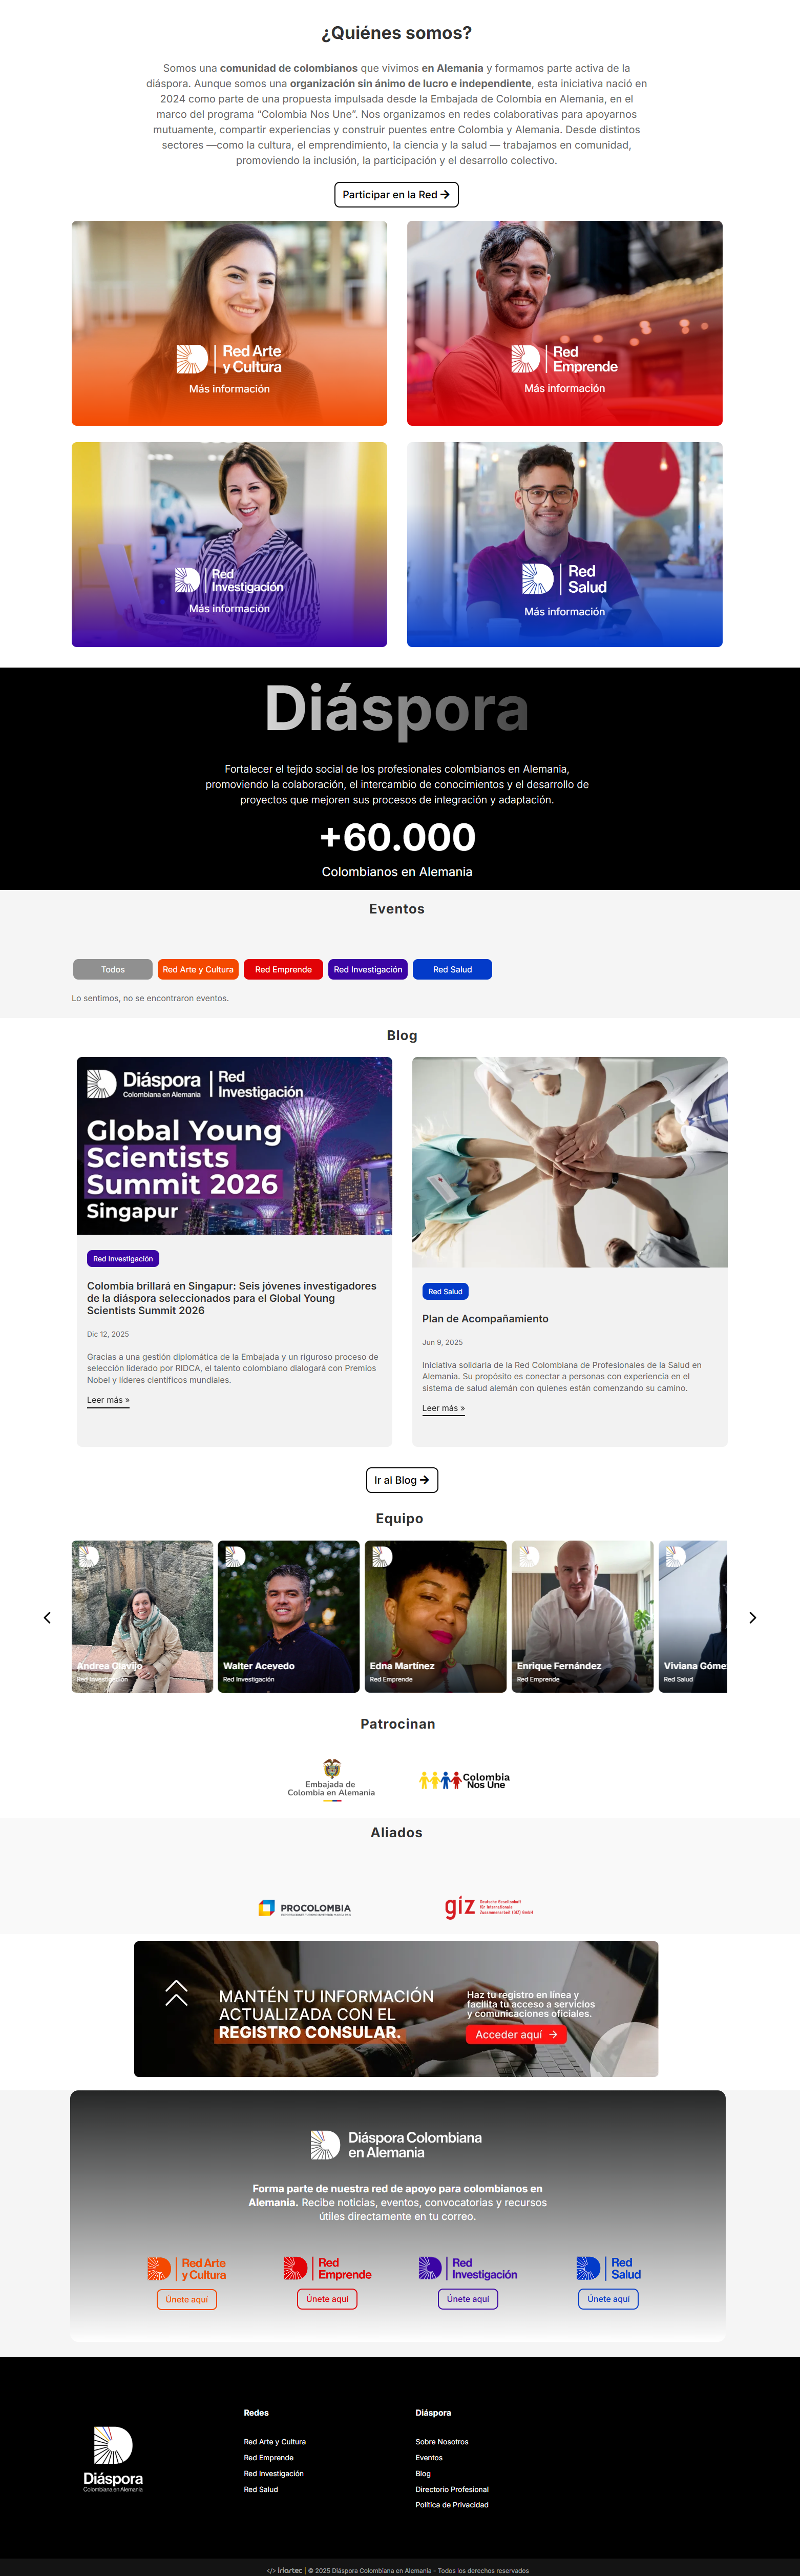Screen dimensions: 800x2576
Task: Click the Embajada de Colombia en Alemania logo
Action: pos(331,1779)
